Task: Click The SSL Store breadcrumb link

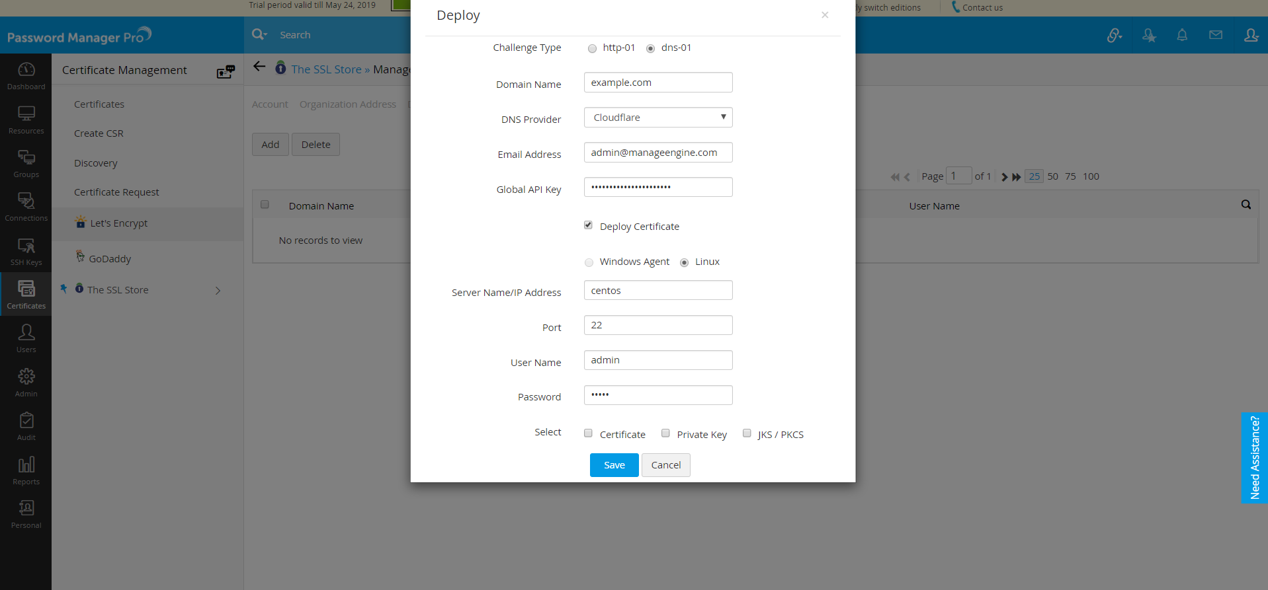Action: coord(327,69)
